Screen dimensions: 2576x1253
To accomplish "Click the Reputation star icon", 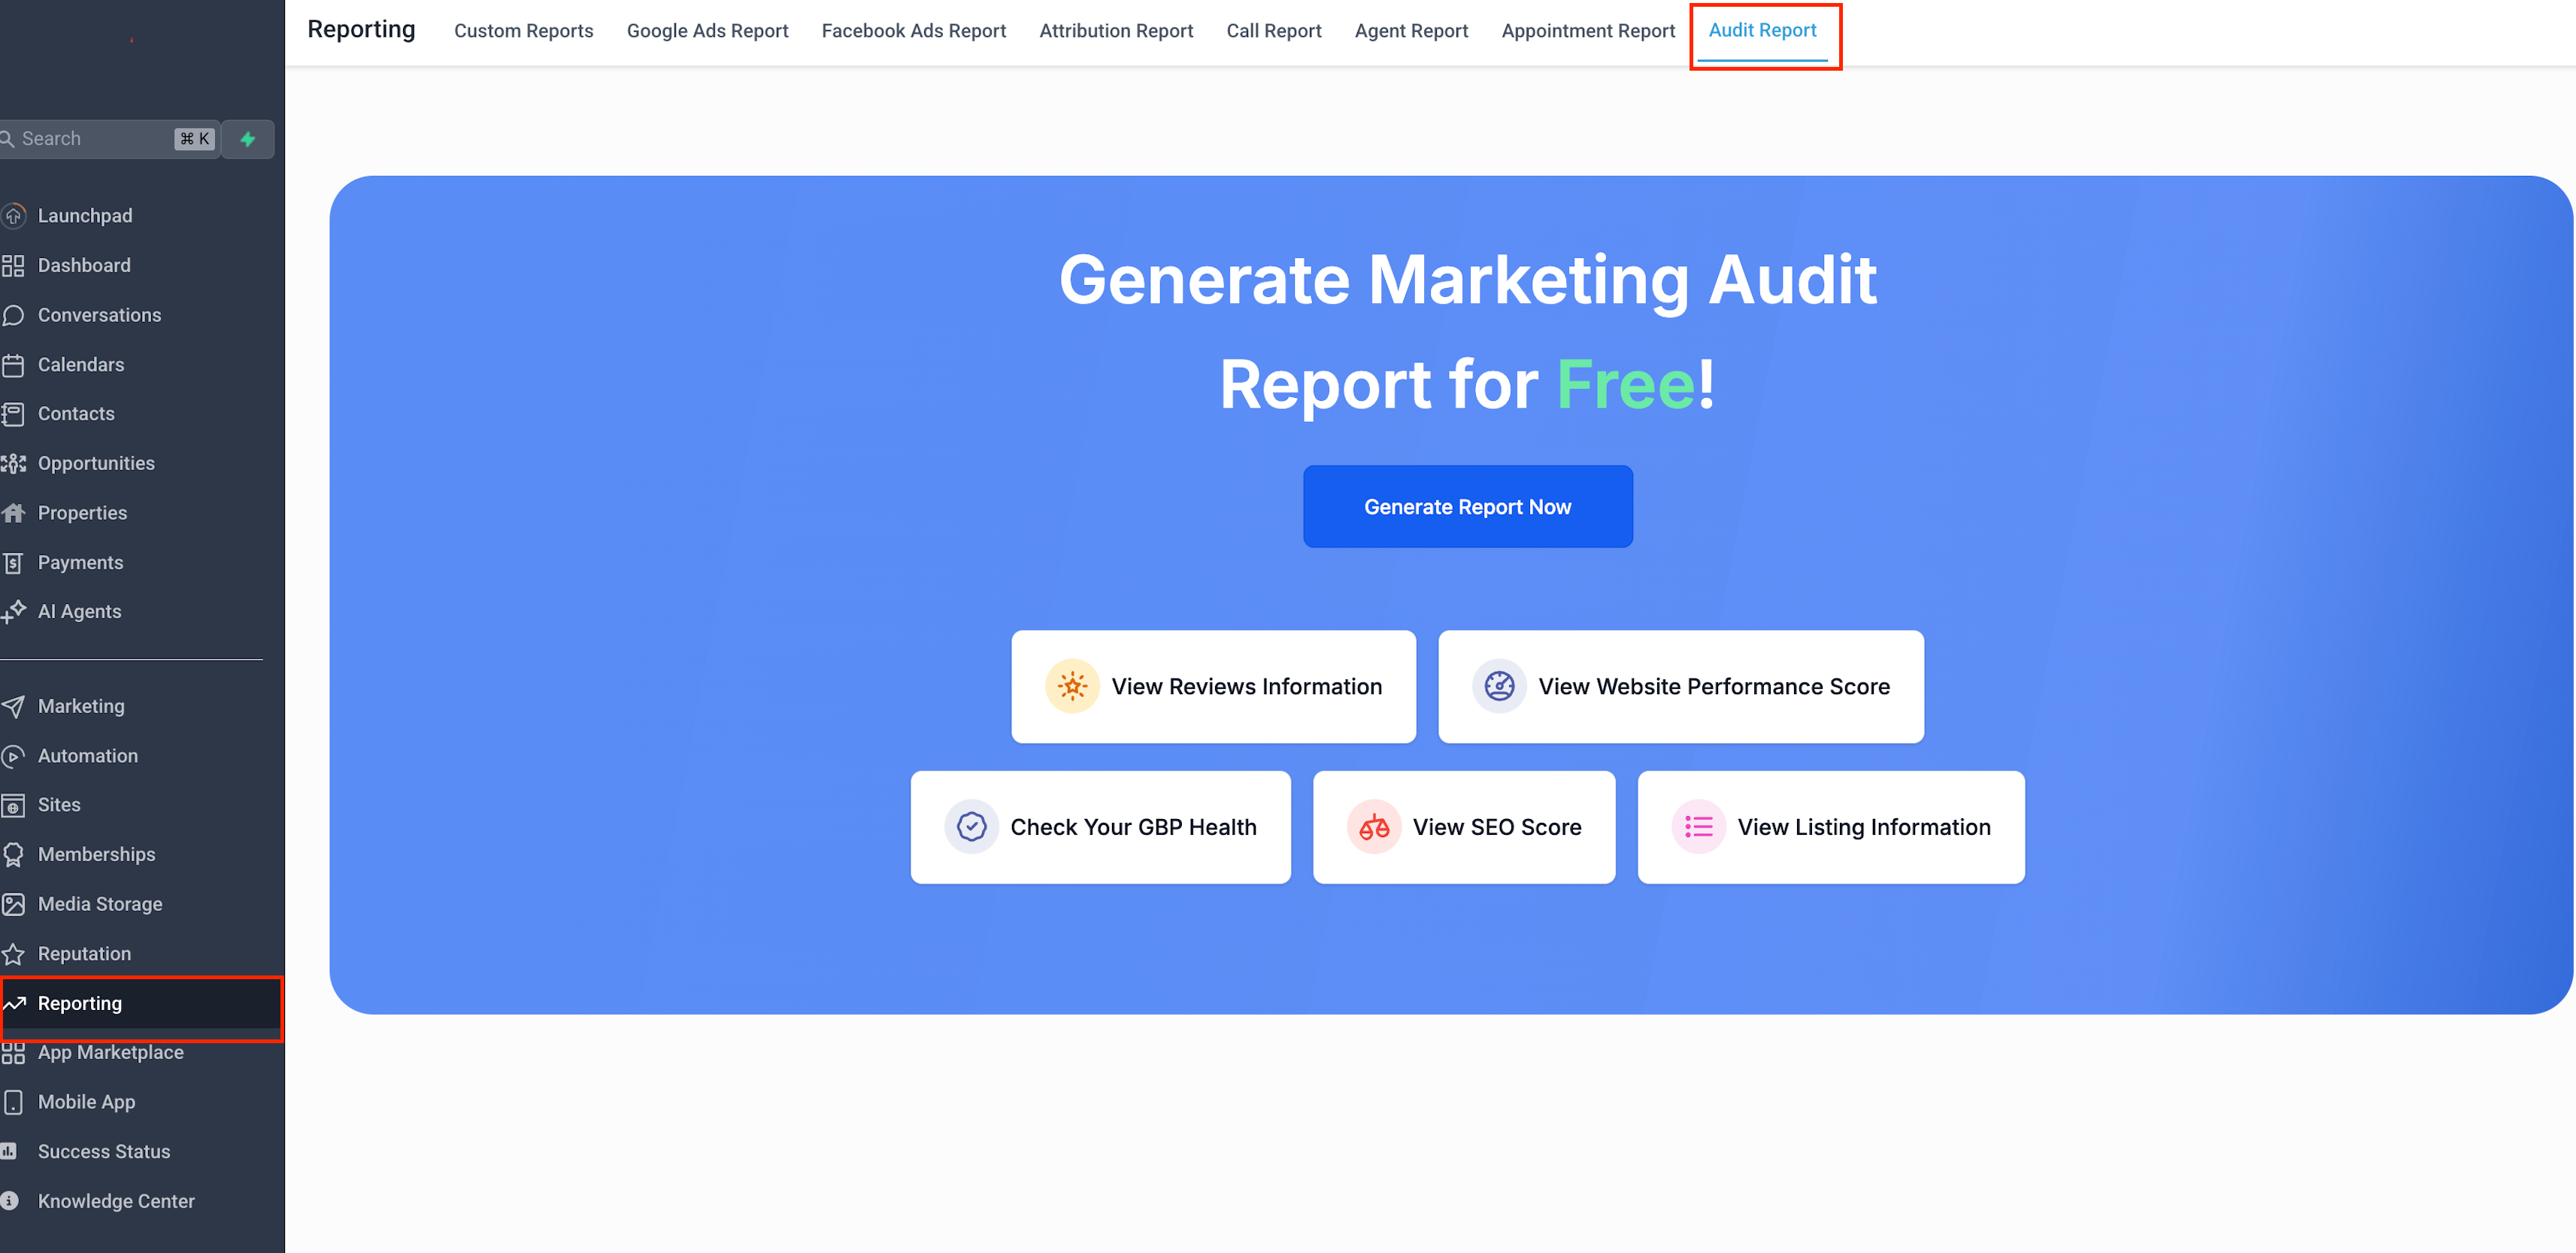I will (x=13, y=953).
